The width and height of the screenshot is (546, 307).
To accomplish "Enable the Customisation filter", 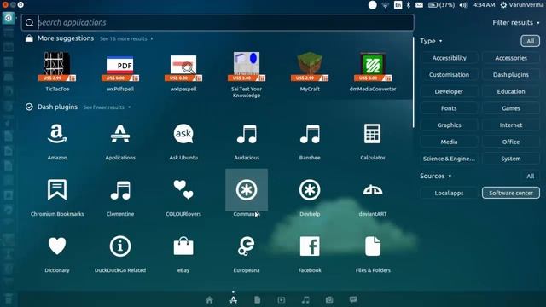I will (449, 74).
